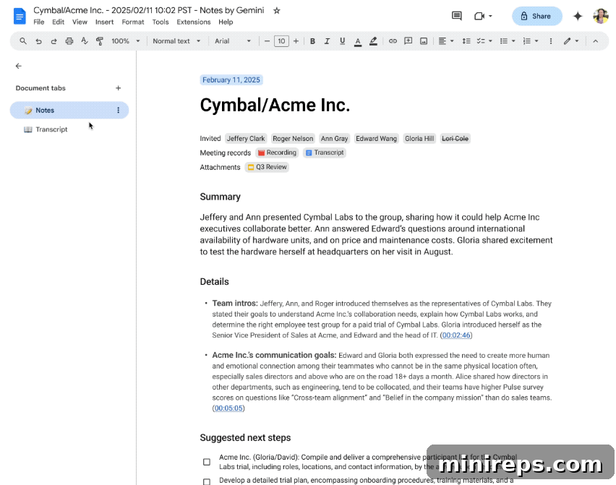Viewport: 616px width, 485px height.
Task: Open the text alignment dropdown
Action: pyautogui.click(x=446, y=41)
